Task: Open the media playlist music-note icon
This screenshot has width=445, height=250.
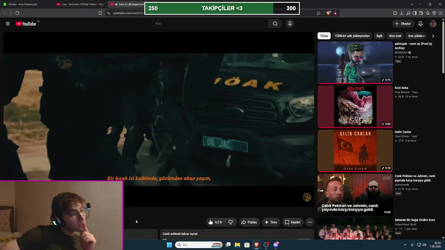Action: point(408,13)
